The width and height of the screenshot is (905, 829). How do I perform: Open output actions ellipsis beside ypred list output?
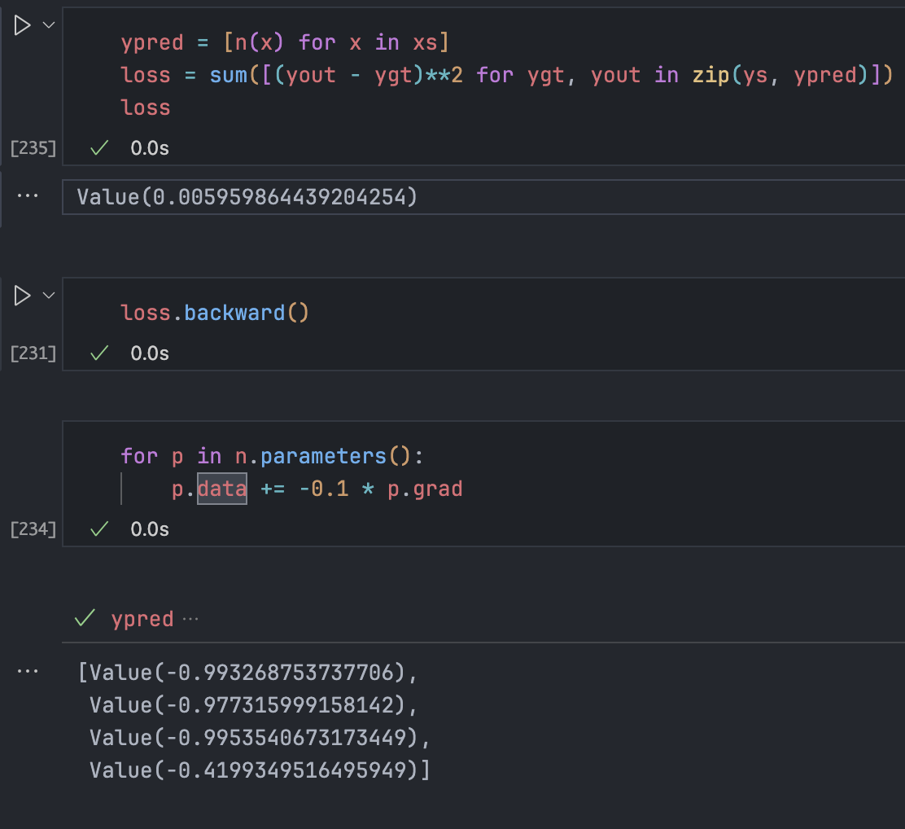click(28, 672)
